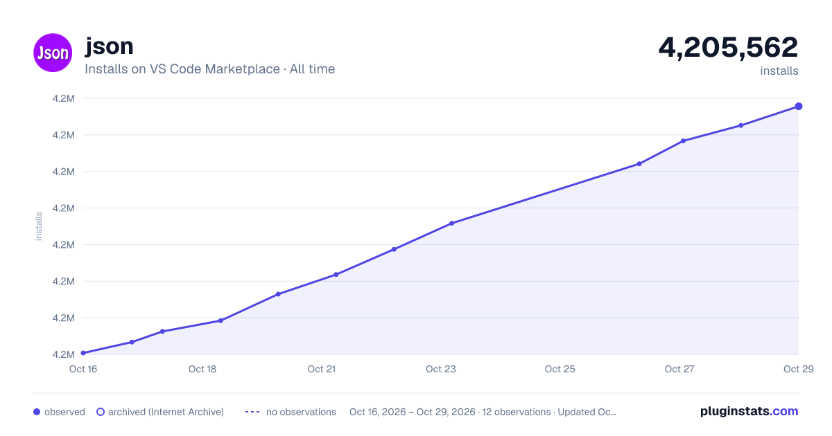Click the filled 'observed' legend dot

(37, 412)
